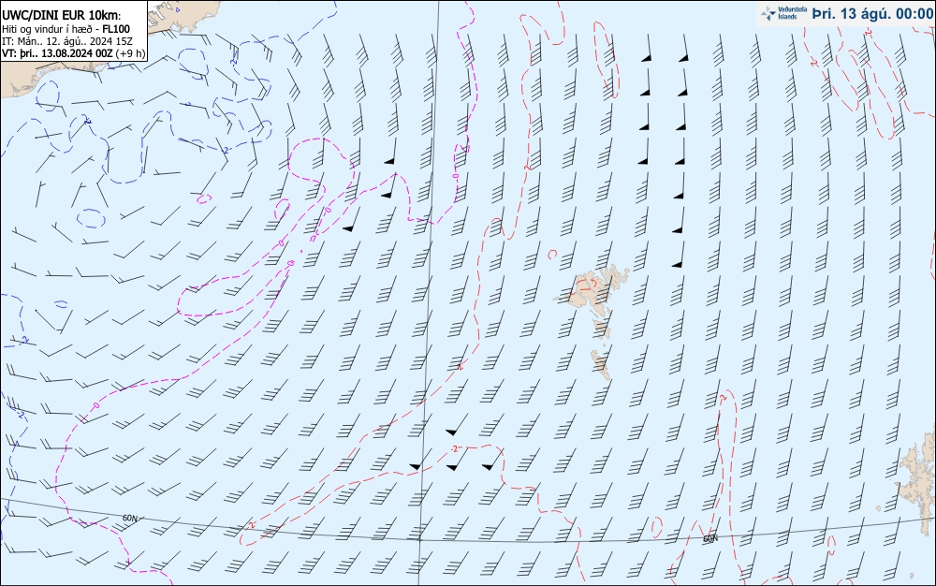Viewport: 936px width, 586px height.
Task: Click the 'Hiti og vindur í hæð - FL100' line
Action: 66,29
